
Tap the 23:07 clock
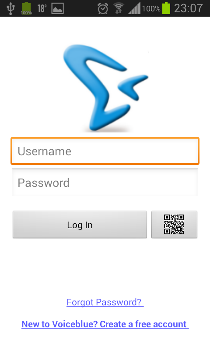[188, 8]
